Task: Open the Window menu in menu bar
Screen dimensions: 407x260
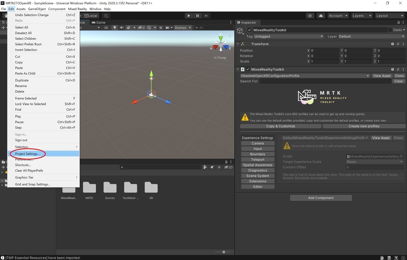Action: pyautogui.click(x=95, y=9)
